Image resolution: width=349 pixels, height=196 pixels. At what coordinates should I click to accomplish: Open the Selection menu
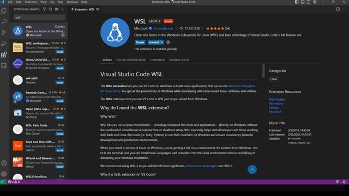click(31, 2)
